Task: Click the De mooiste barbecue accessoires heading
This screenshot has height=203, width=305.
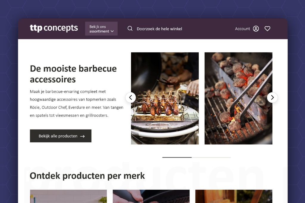Action: [73, 74]
